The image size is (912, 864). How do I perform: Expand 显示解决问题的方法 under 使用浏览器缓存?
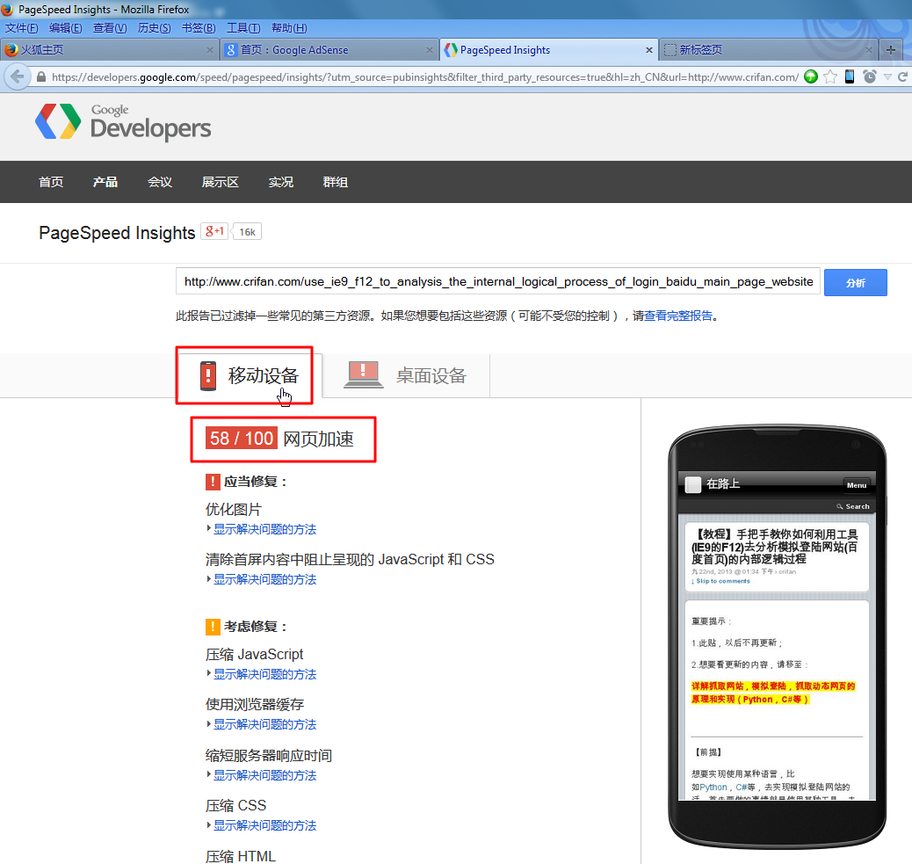(x=264, y=723)
